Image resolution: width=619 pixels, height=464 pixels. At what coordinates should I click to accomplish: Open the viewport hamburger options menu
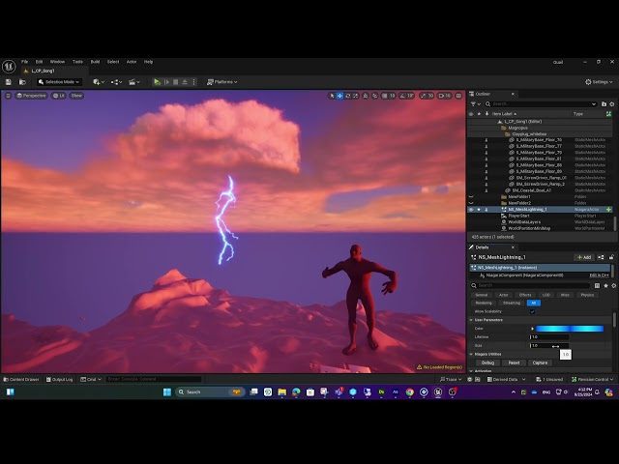click(8, 96)
